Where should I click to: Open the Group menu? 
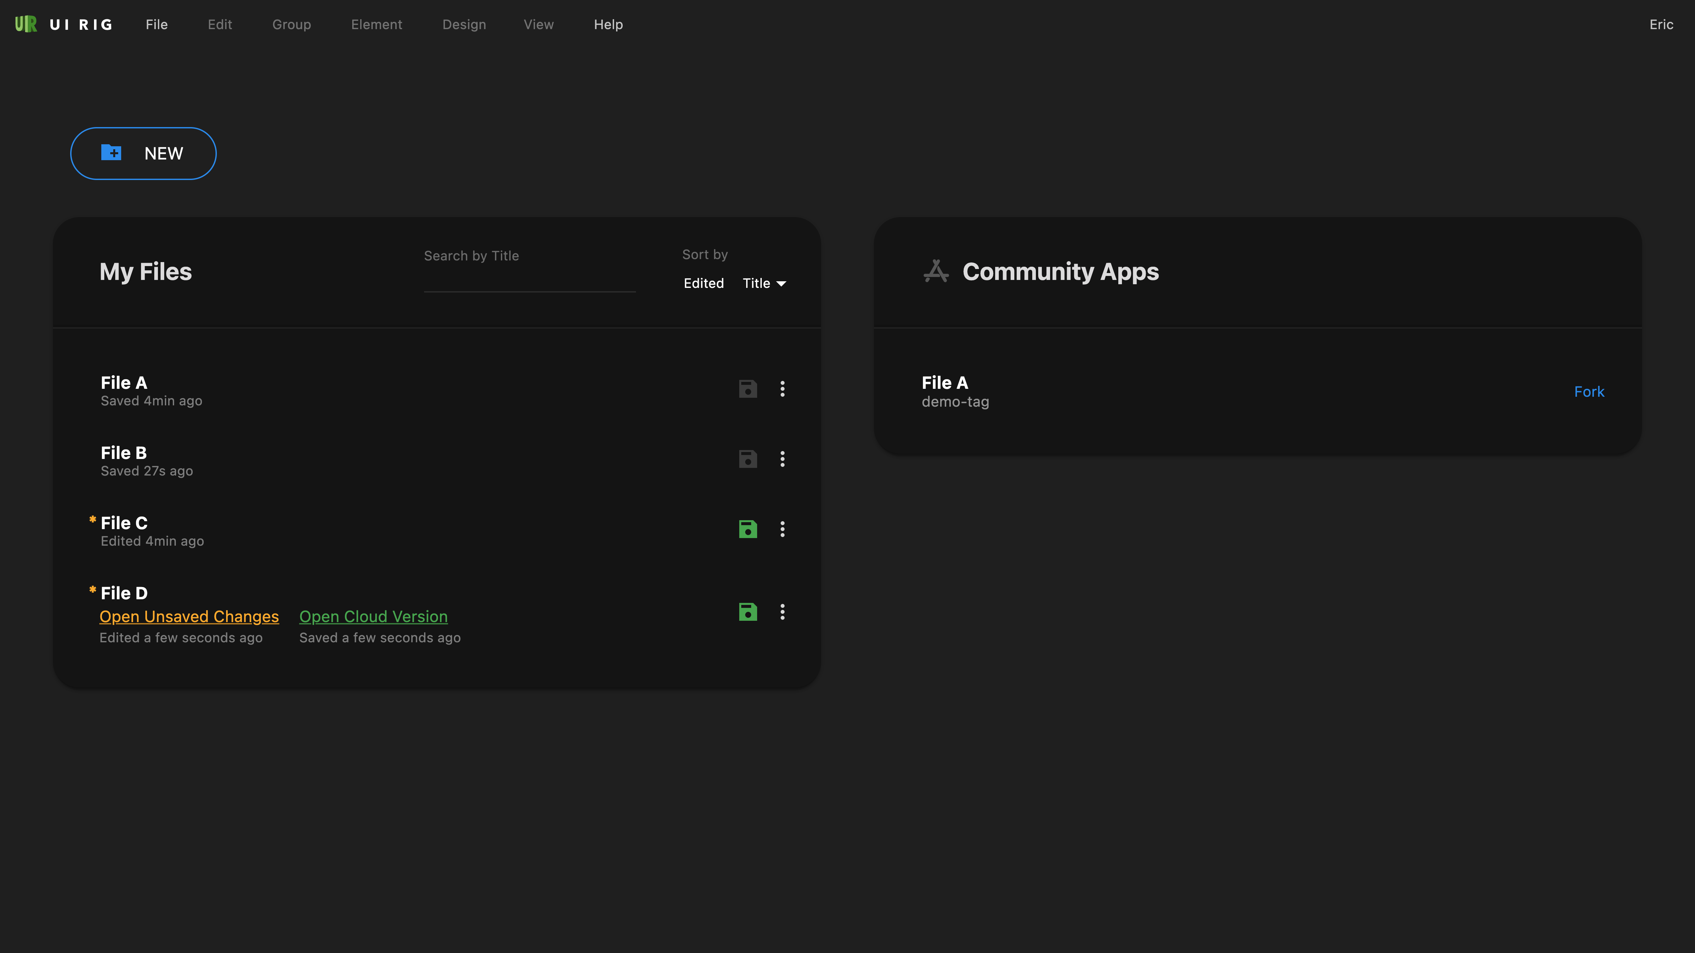(x=291, y=24)
